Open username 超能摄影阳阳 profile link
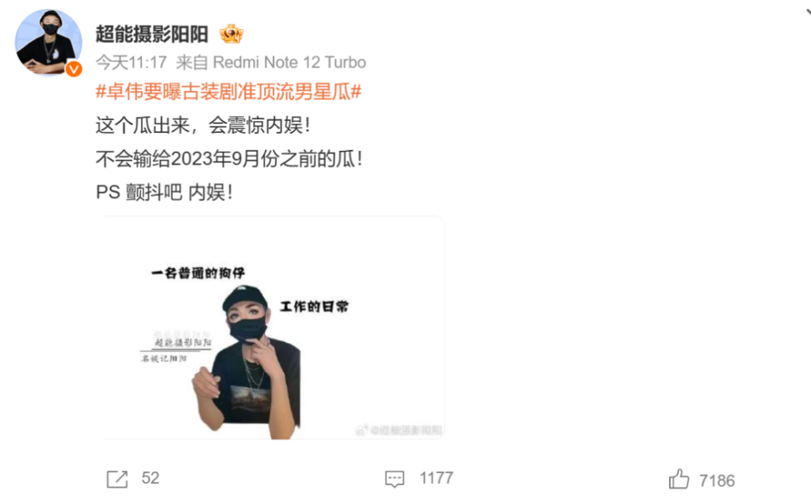The height and width of the screenshot is (503, 811). pos(152,34)
